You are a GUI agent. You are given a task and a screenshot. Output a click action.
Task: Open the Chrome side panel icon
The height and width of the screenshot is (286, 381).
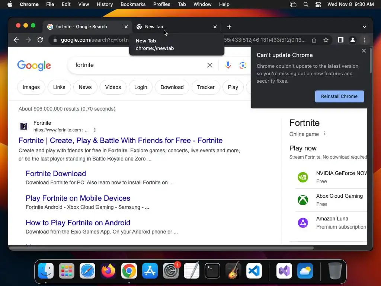[x=341, y=40]
